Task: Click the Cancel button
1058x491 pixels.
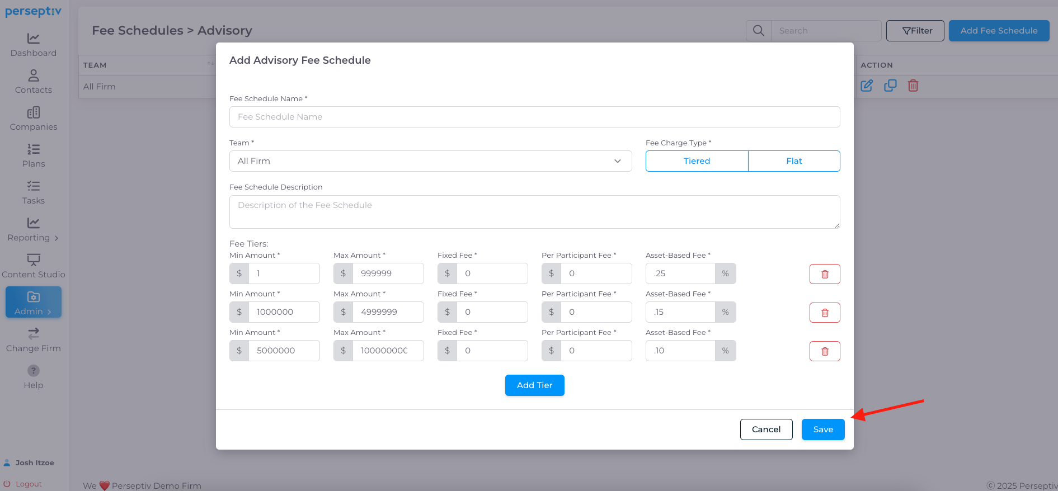Action: click(x=766, y=429)
